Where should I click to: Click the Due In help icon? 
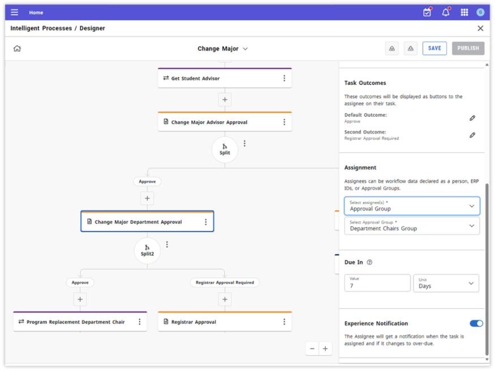369,262
